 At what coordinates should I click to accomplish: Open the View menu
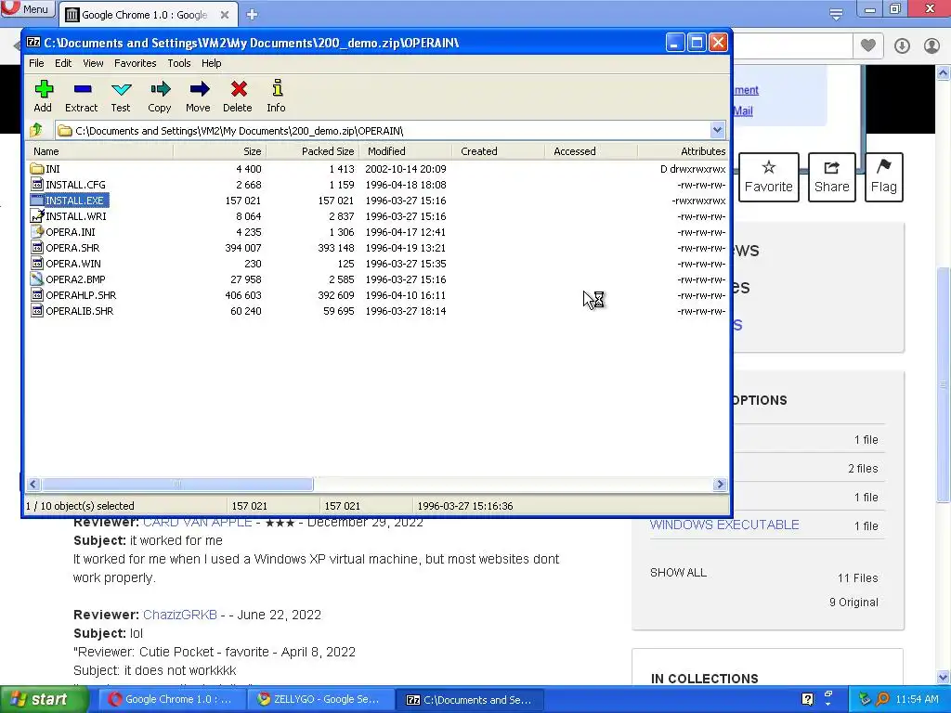point(93,63)
